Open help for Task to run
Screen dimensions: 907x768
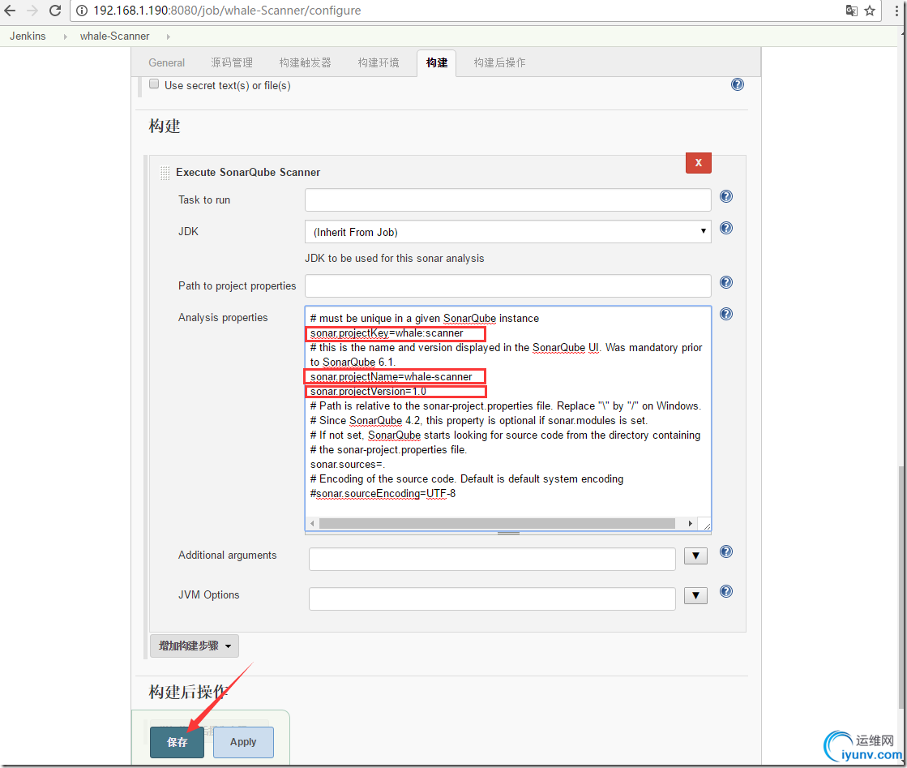pyautogui.click(x=726, y=196)
